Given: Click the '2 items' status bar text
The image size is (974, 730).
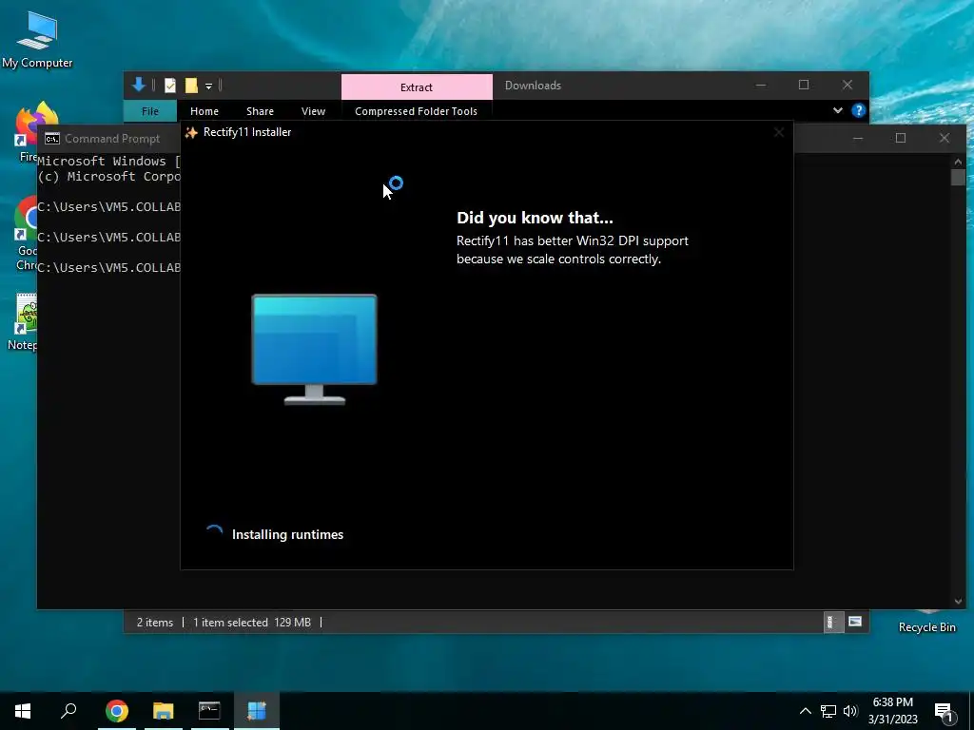Looking at the screenshot, I should coord(155,622).
